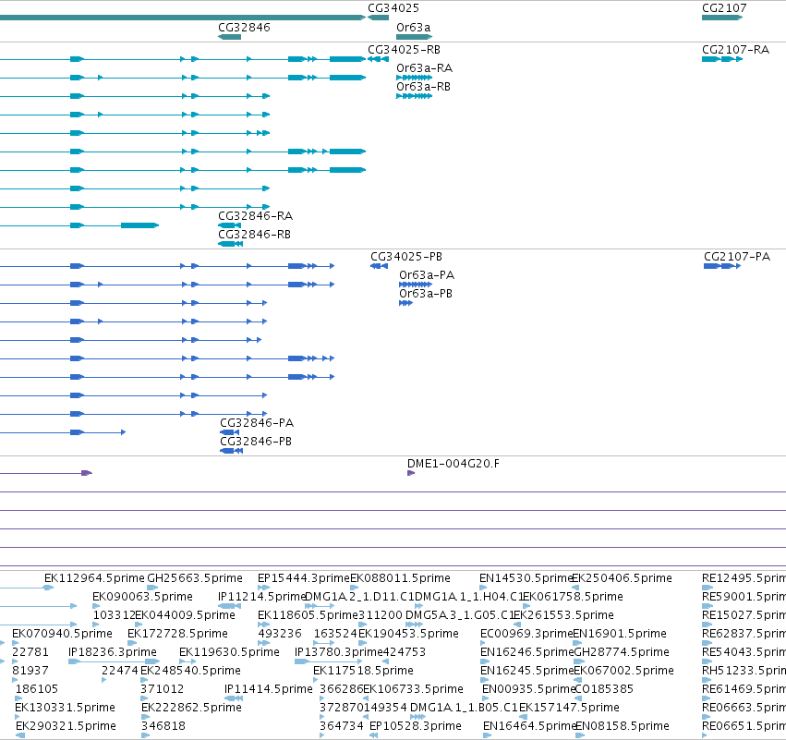Select protein label CG2107-PA
786x740 pixels.
tap(737, 257)
